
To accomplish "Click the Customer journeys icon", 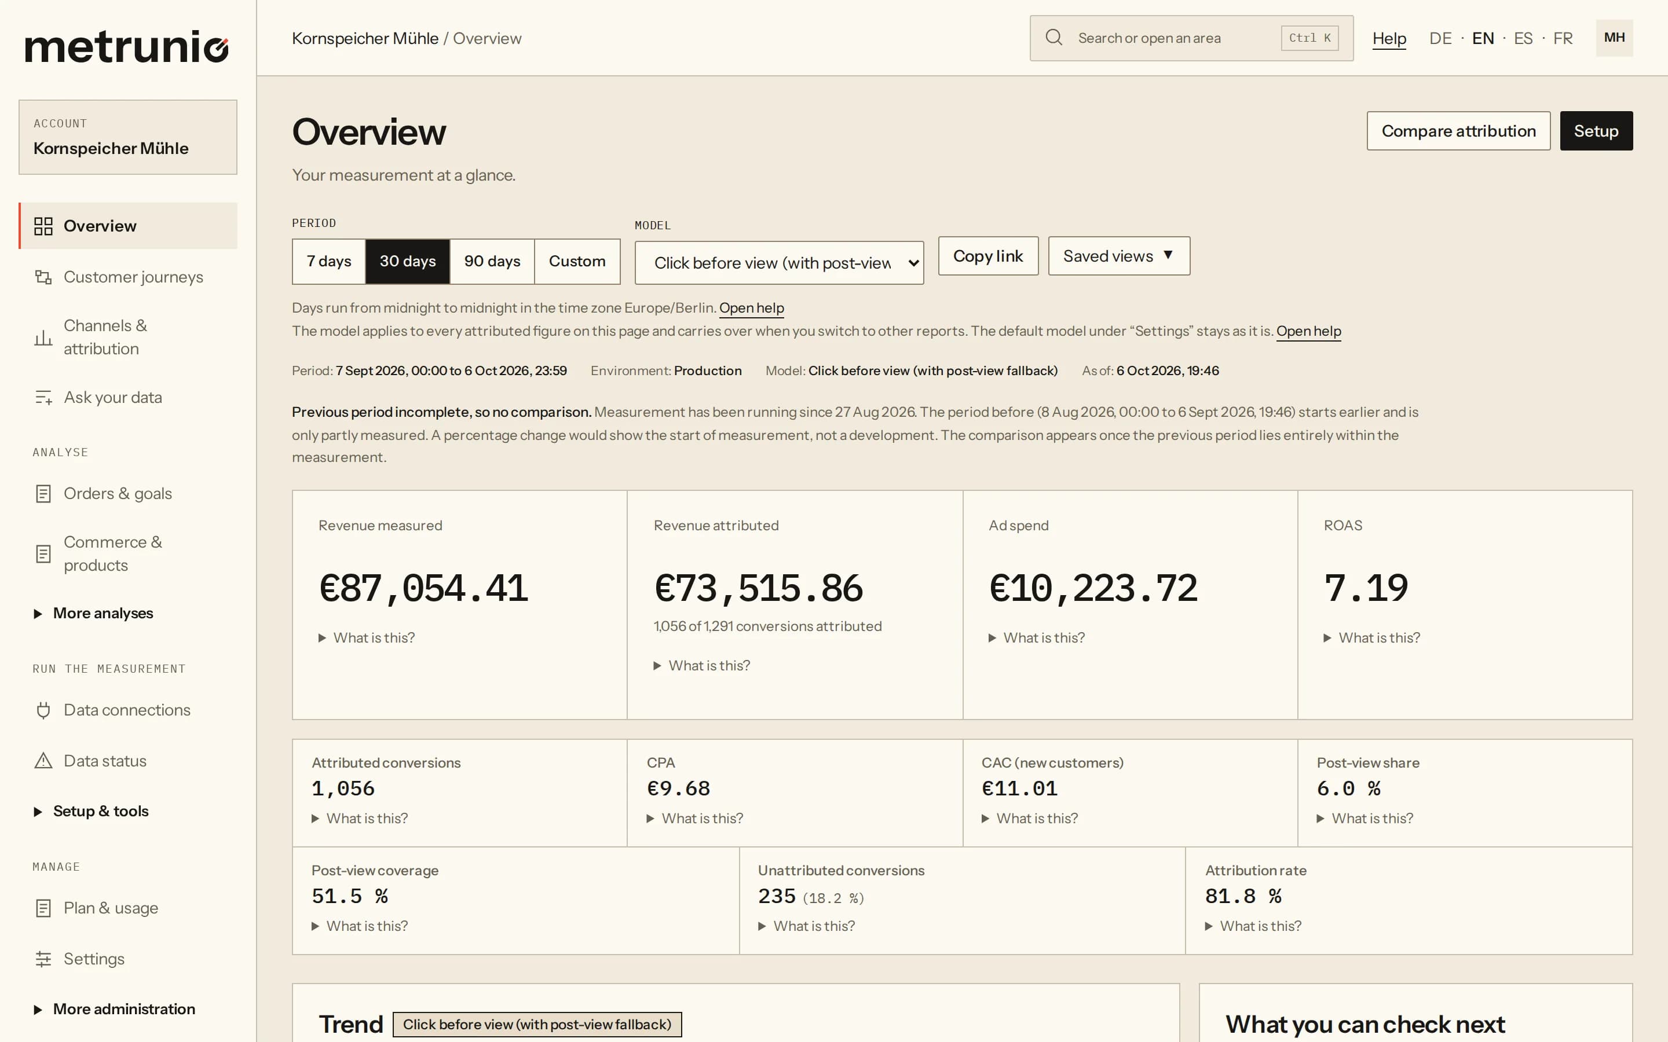I will click(43, 277).
